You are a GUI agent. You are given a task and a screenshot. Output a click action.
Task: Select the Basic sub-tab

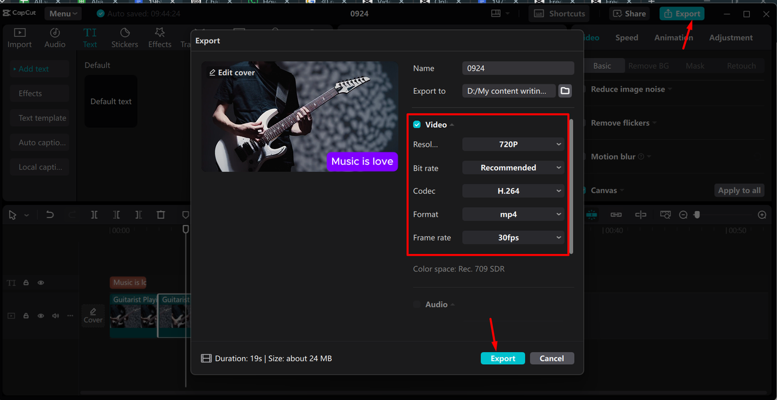[602, 65]
